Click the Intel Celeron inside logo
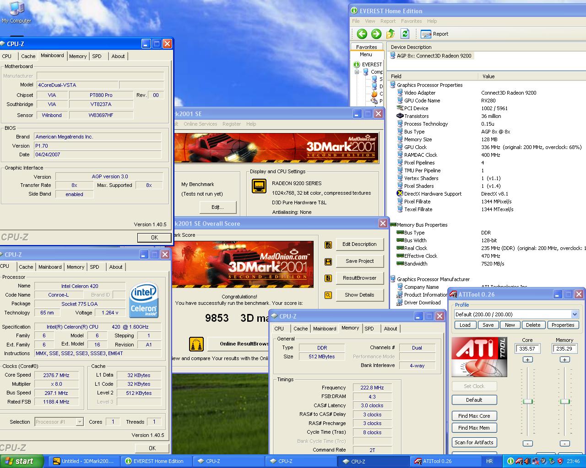 coord(144,300)
